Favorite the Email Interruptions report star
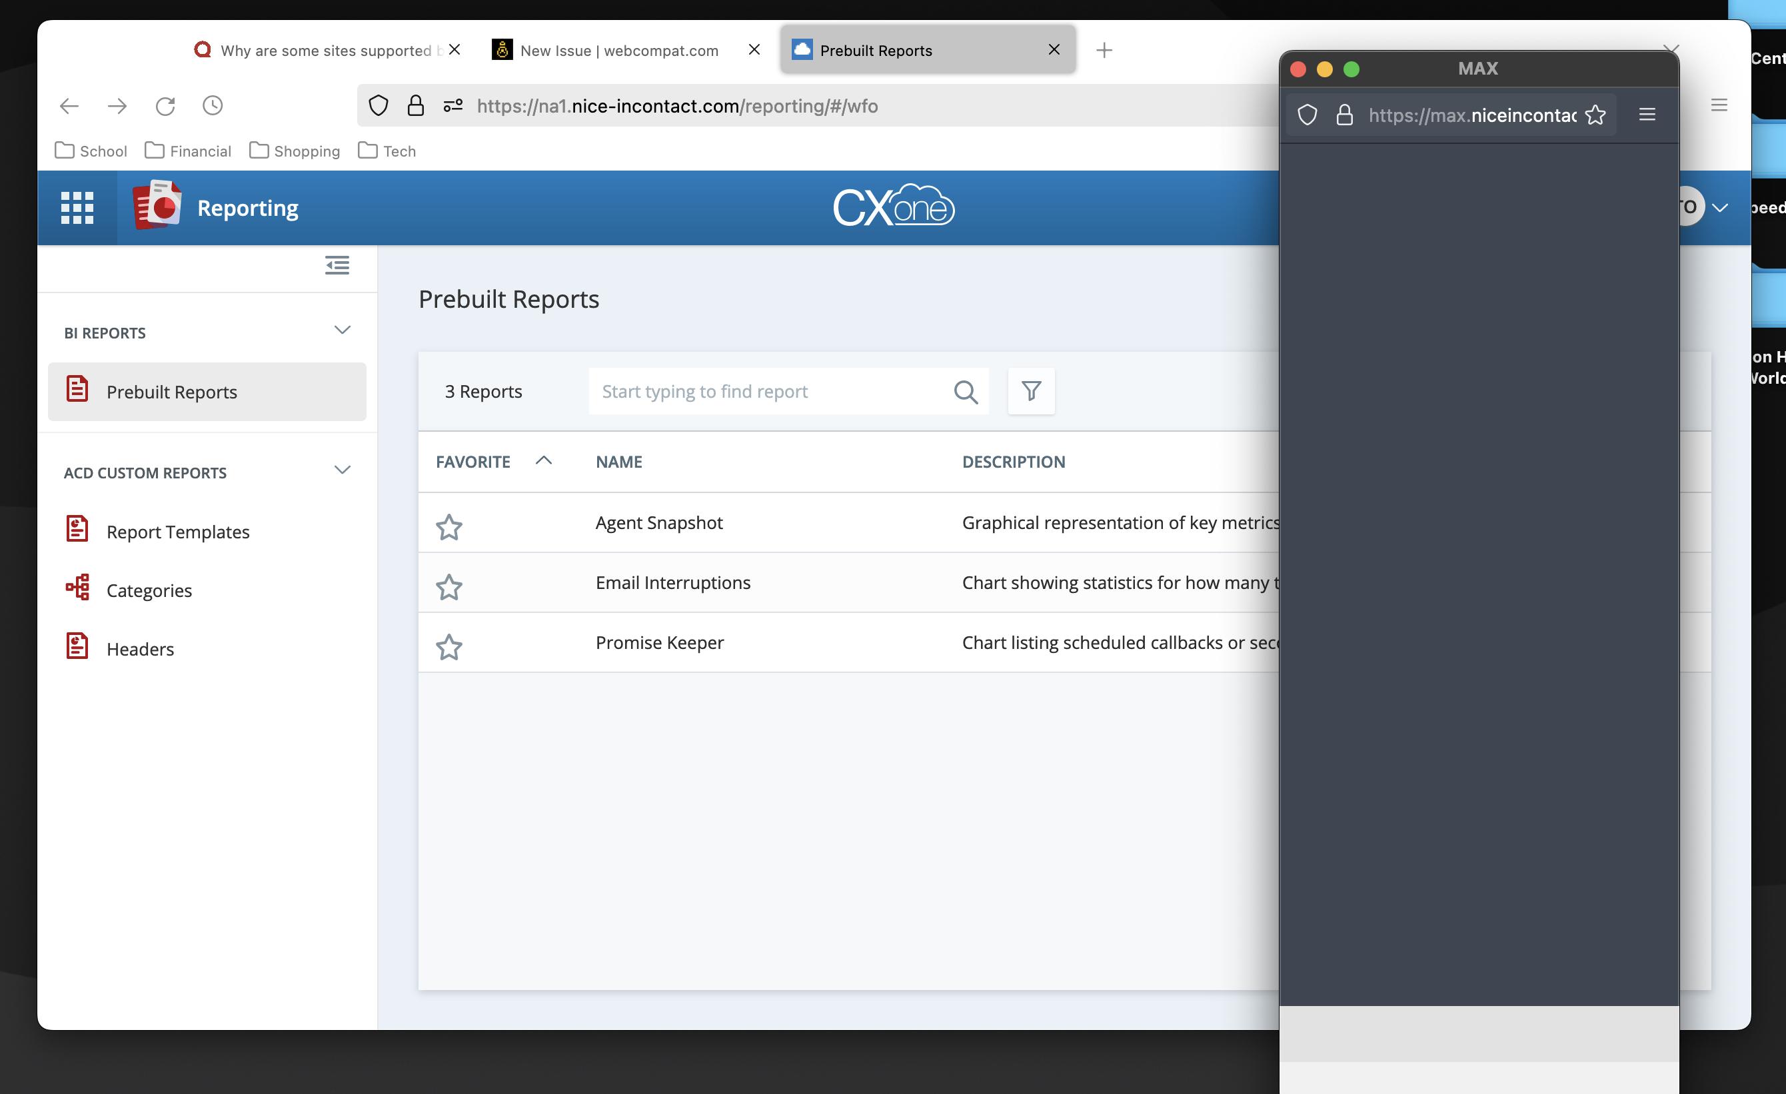 448,587
